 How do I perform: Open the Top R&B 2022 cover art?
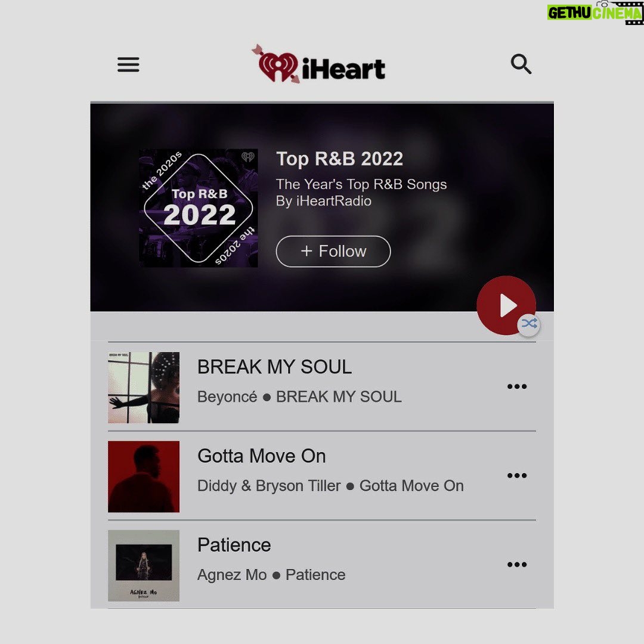pos(199,208)
